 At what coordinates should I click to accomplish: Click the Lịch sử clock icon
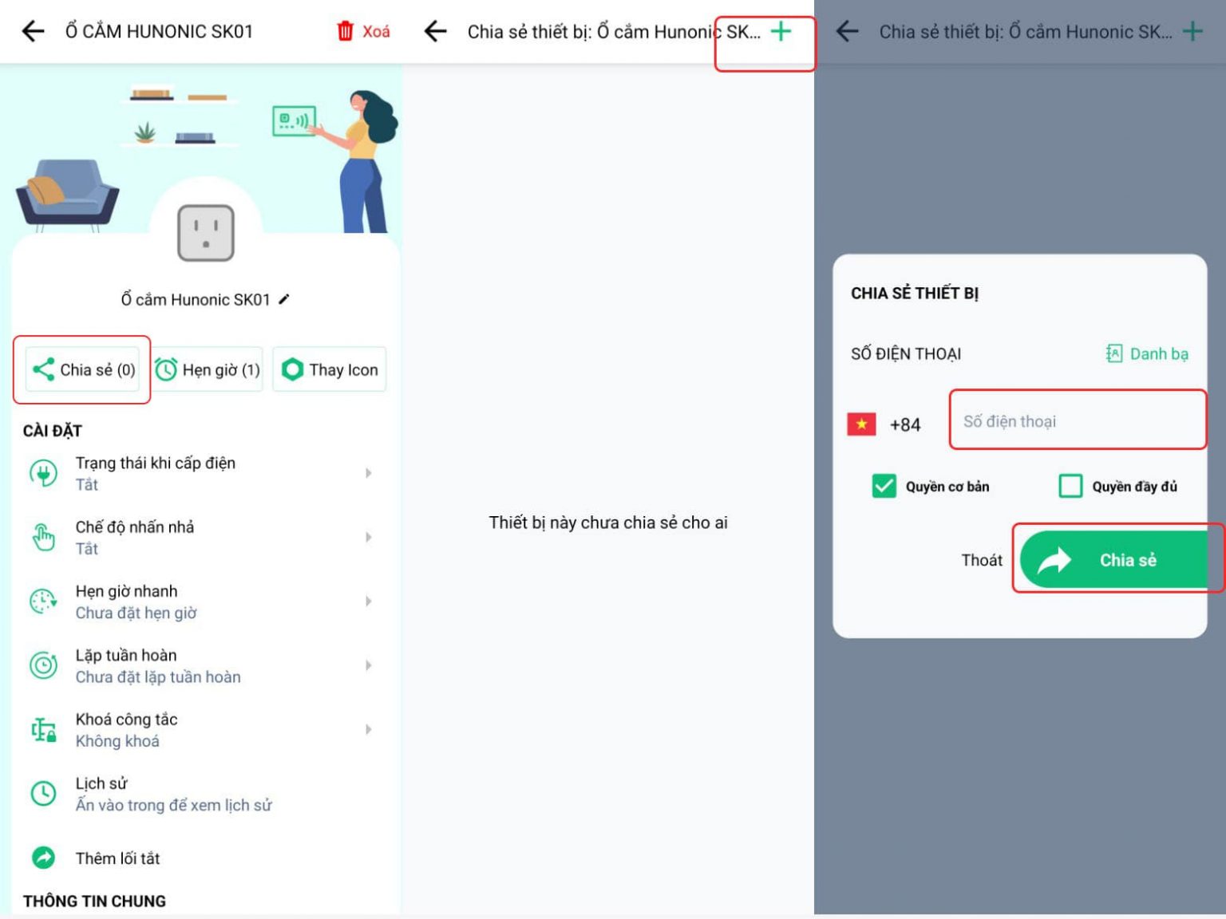[43, 794]
